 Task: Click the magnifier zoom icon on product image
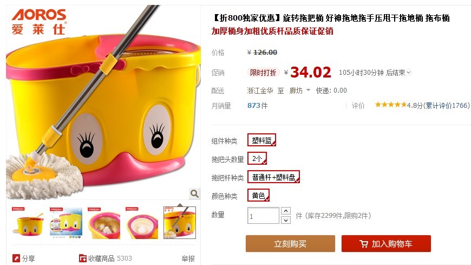194,193
